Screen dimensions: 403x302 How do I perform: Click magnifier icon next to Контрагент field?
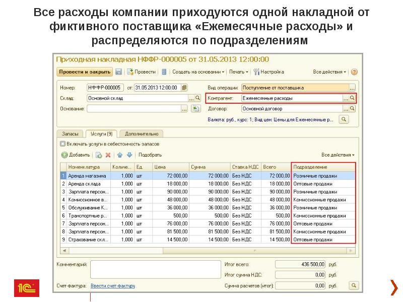[x=352, y=98]
